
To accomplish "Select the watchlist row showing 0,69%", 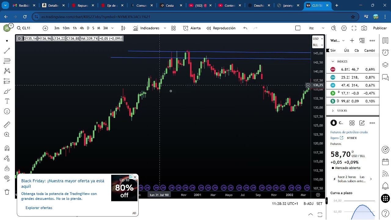I will click(353, 69).
